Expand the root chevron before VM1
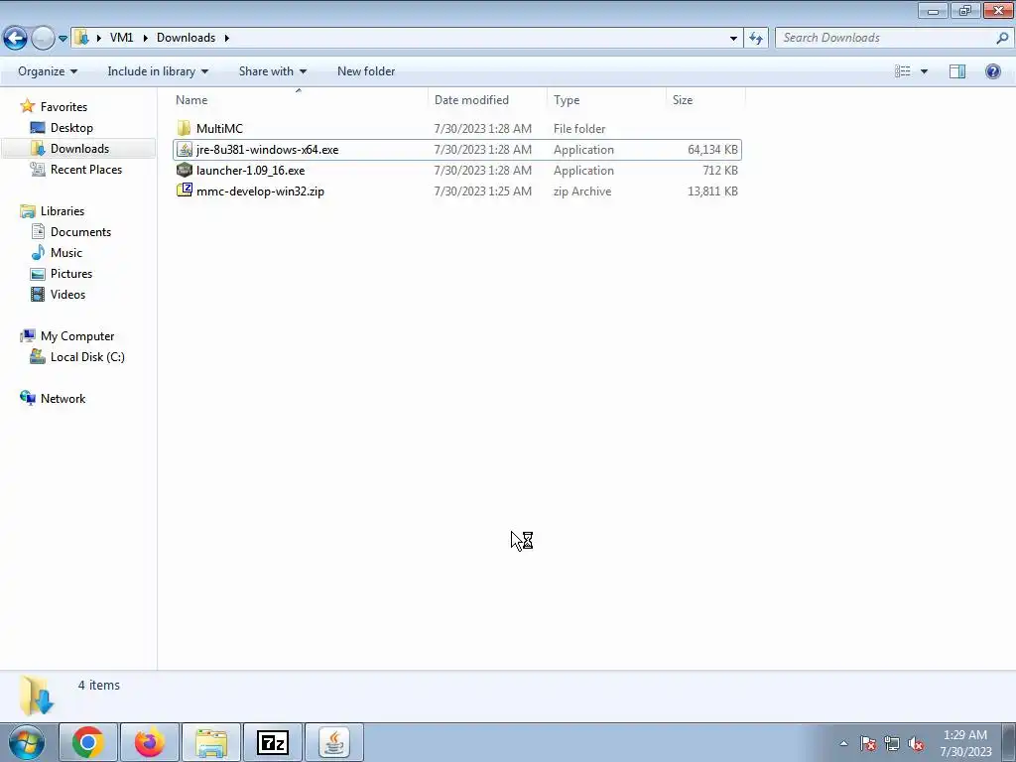The height and width of the screenshot is (762, 1016). pos(98,38)
